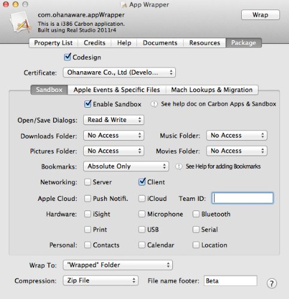289x299 pixels.
Task: Switch to the Resources tab
Action: pyautogui.click(x=205, y=43)
